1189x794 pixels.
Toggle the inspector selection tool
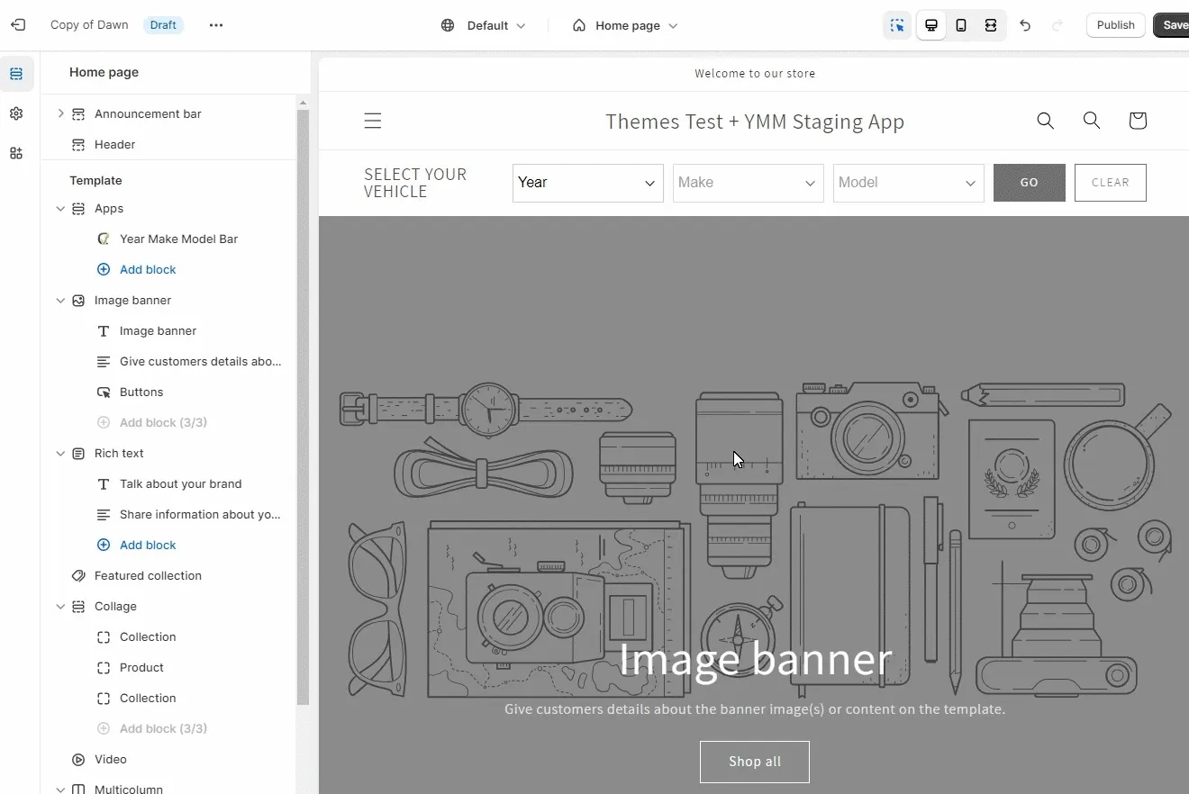(897, 25)
